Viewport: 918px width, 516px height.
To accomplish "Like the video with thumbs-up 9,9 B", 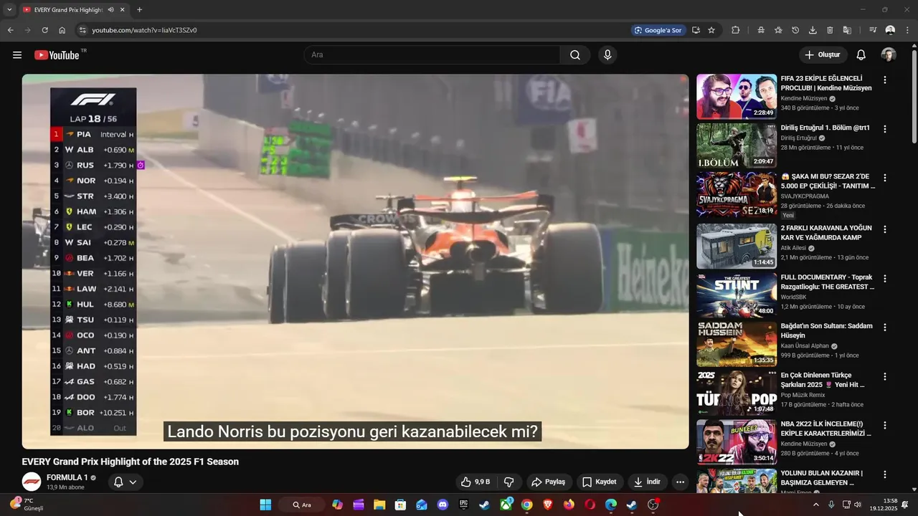I will click(475, 482).
